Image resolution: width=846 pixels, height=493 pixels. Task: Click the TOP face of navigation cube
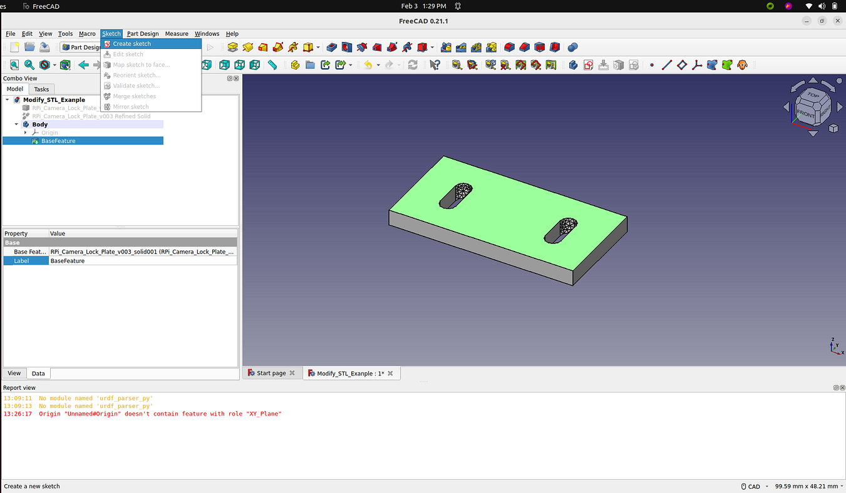pyautogui.click(x=813, y=95)
